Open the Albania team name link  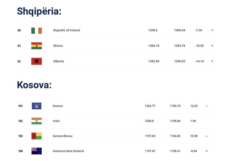(x=58, y=61)
